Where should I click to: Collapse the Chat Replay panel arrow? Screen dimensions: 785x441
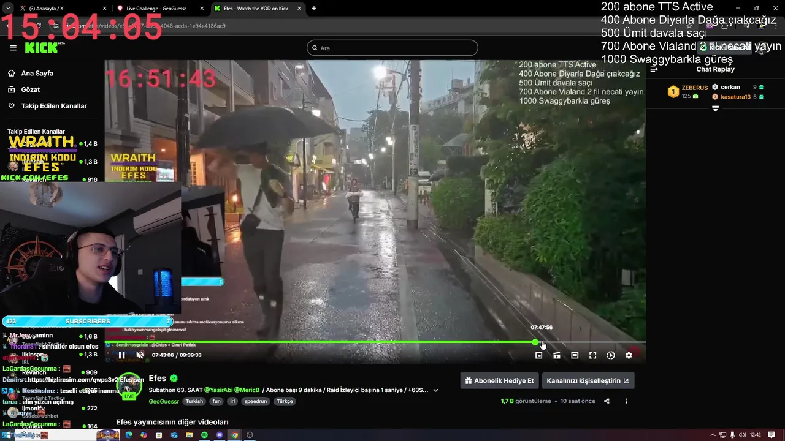654,69
